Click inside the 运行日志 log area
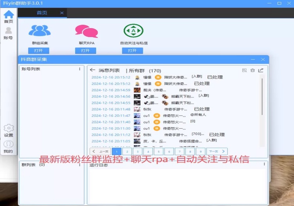 tap(177, 186)
